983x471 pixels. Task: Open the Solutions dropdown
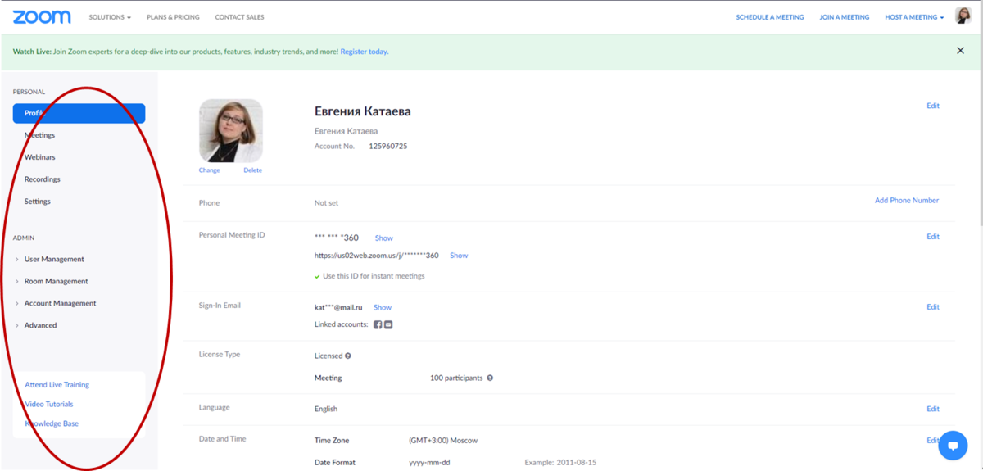click(x=109, y=17)
